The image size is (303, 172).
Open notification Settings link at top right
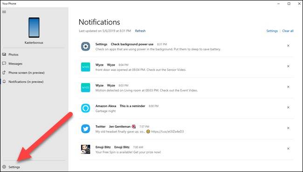pyautogui.click(x=272, y=31)
